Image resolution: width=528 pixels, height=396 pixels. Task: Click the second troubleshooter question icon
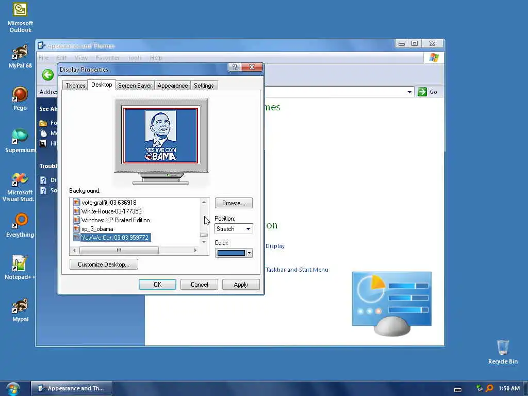pos(43,191)
